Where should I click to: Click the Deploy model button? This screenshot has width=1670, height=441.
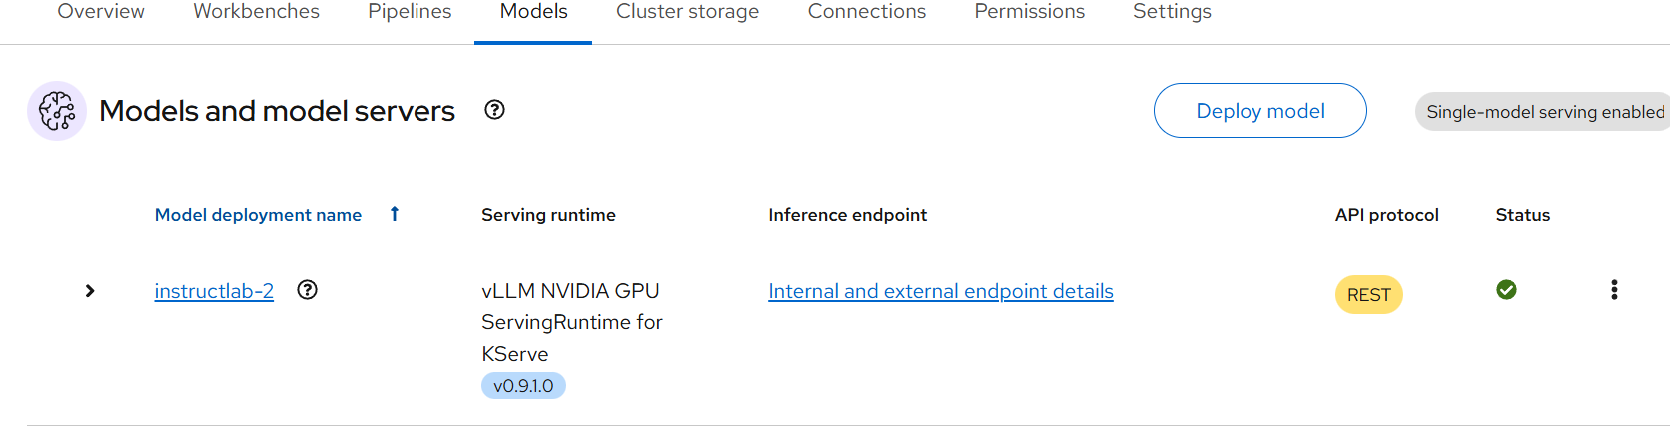(1259, 111)
